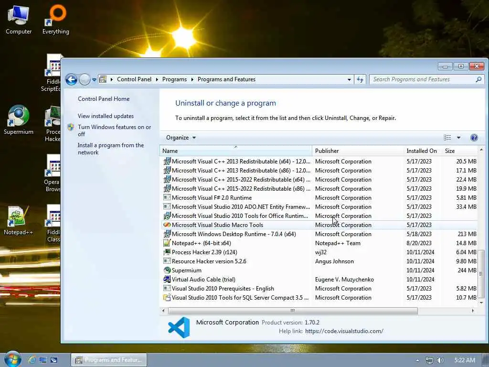Image resolution: width=489 pixels, height=367 pixels.
Task: Launch Internet Explorer from taskbar
Action: (32, 360)
